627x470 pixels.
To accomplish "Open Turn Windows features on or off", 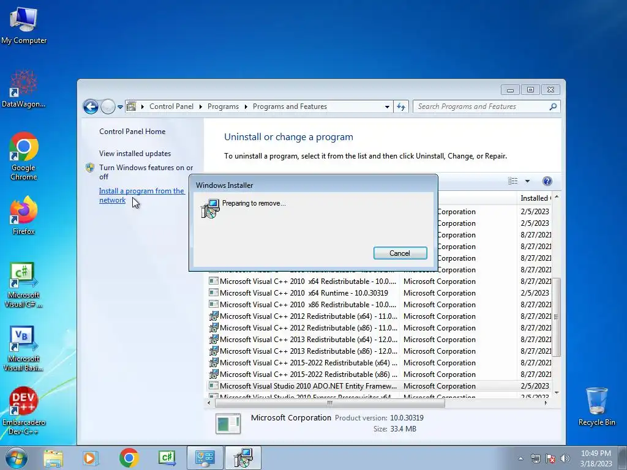I will 146,172.
